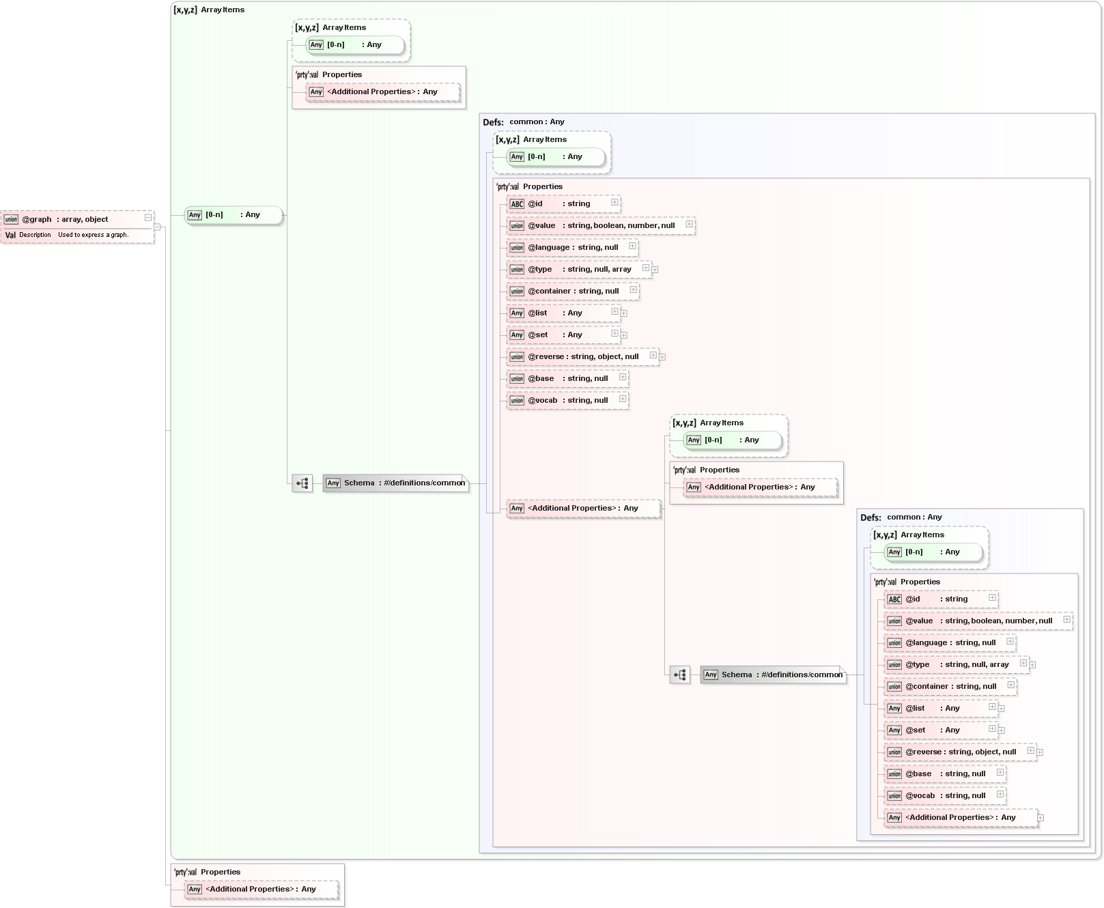Click the union icon on the @container property

coord(517,291)
